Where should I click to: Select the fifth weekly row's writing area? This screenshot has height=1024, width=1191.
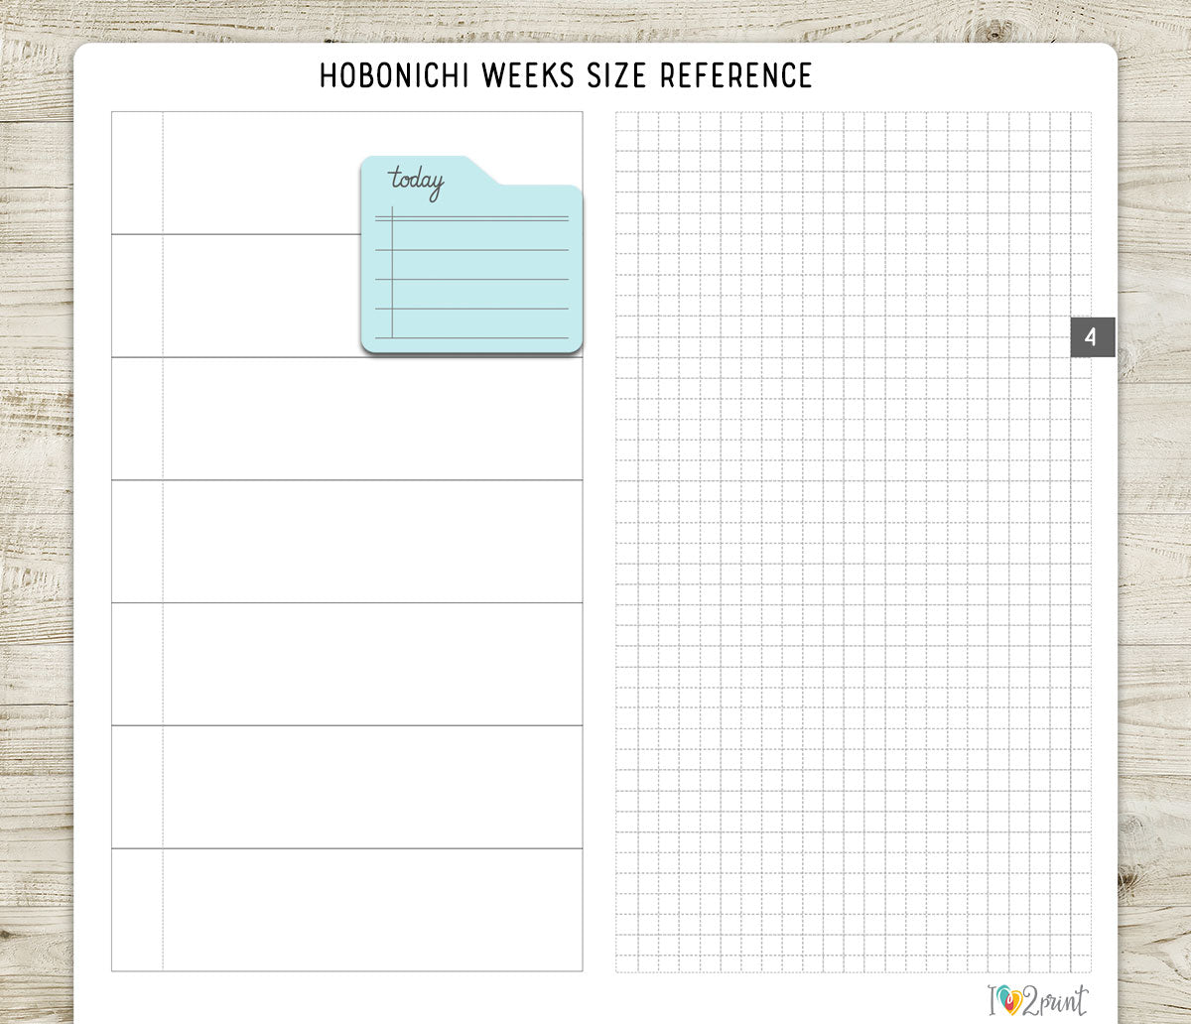(x=372, y=665)
